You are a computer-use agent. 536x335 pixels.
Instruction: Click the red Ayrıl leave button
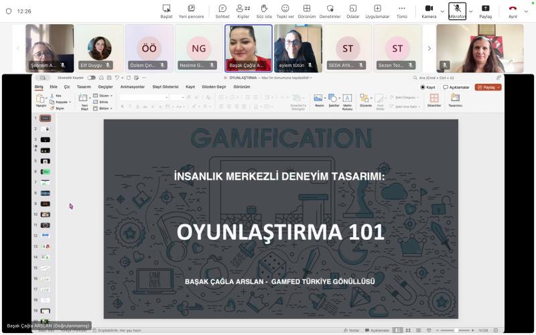point(513,11)
